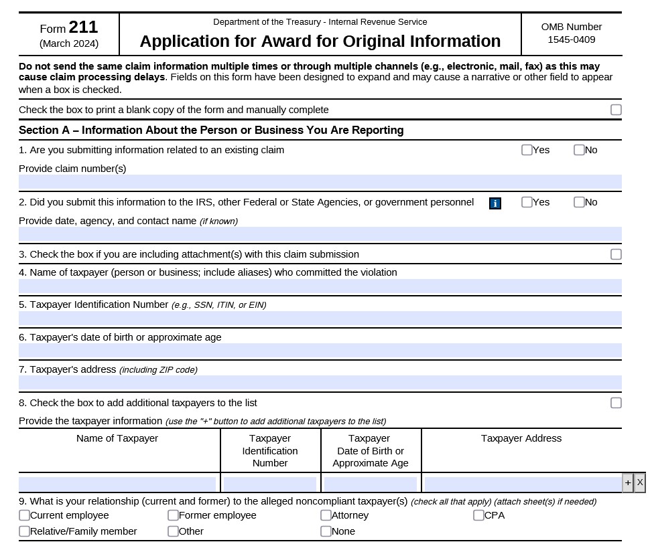Click the 'OMB Number 1545-0409' text
The width and height of the screenshot is (652, 542).
(x=572, y=33)
